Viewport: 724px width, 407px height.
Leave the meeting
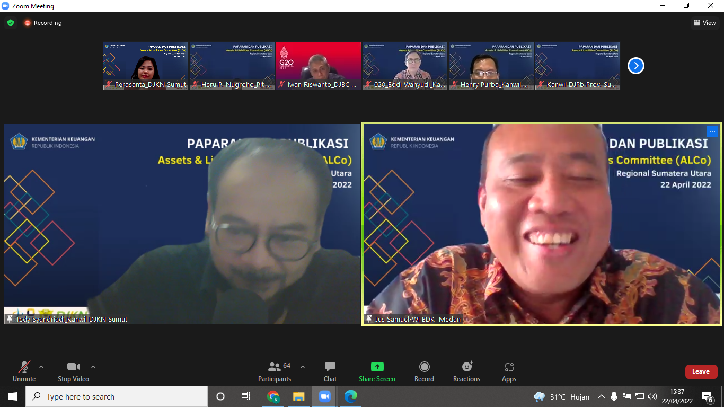701,371
